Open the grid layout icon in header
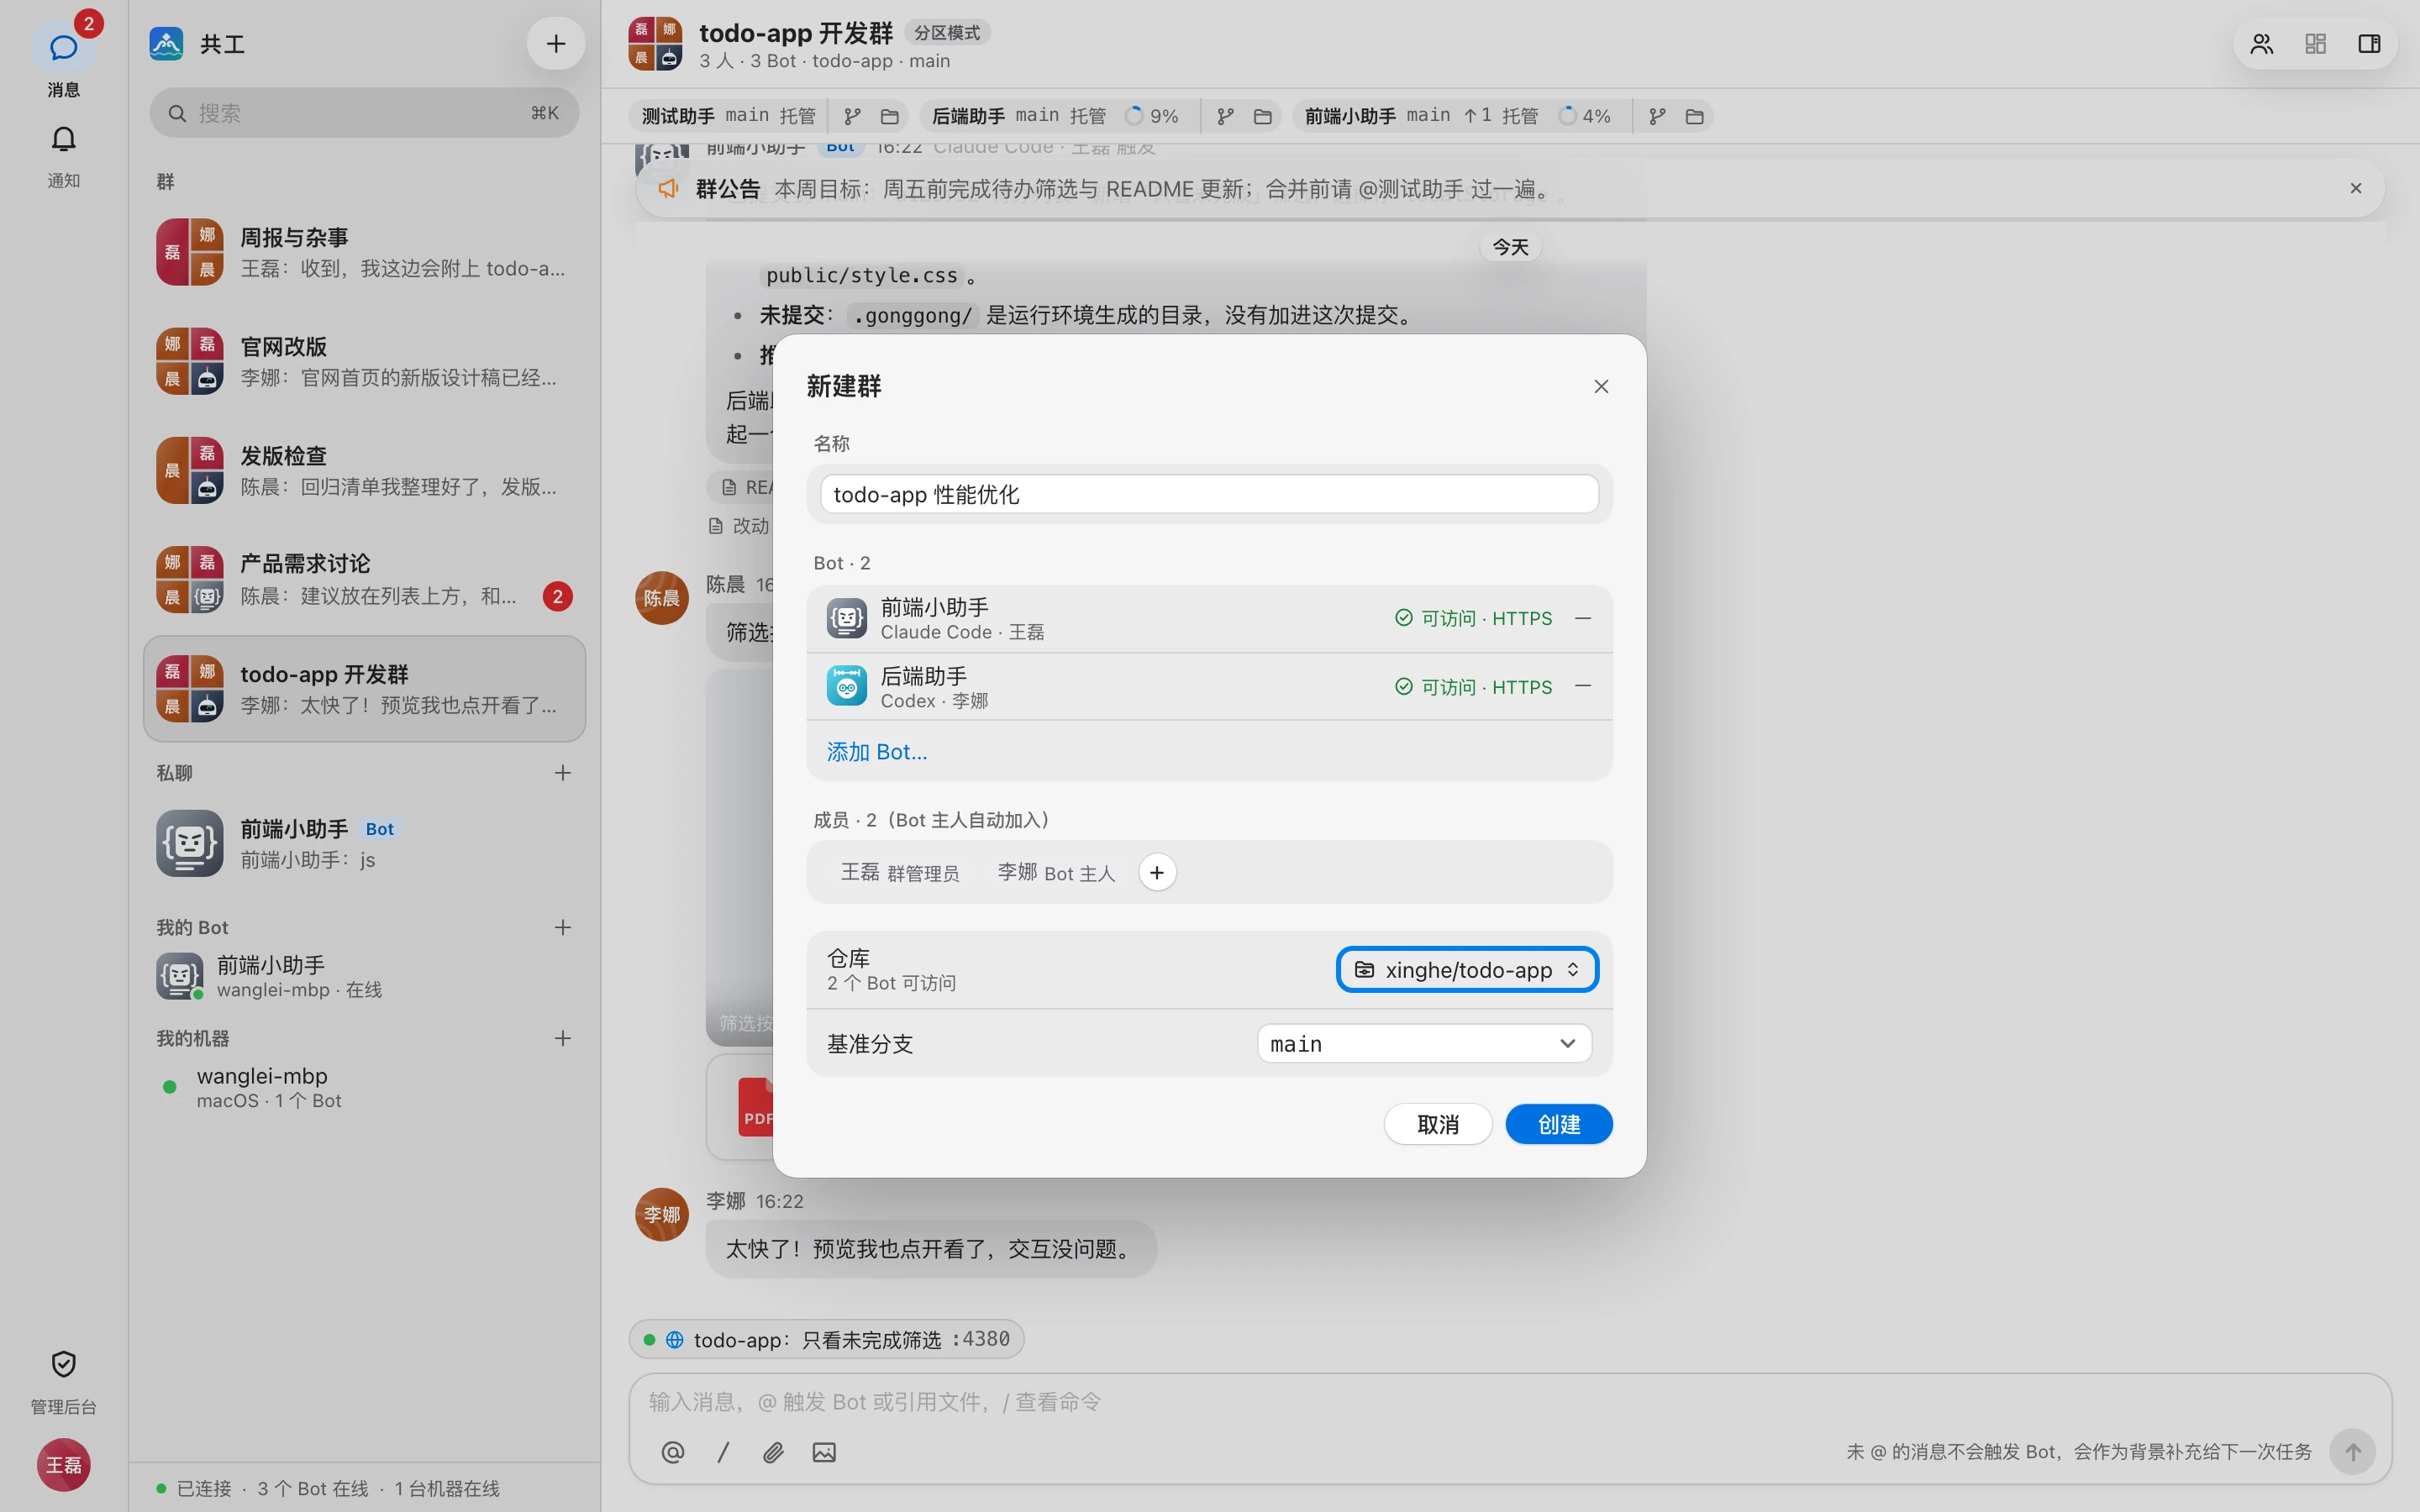Screen dimensions: 2420x1512 coord(2315,44)
